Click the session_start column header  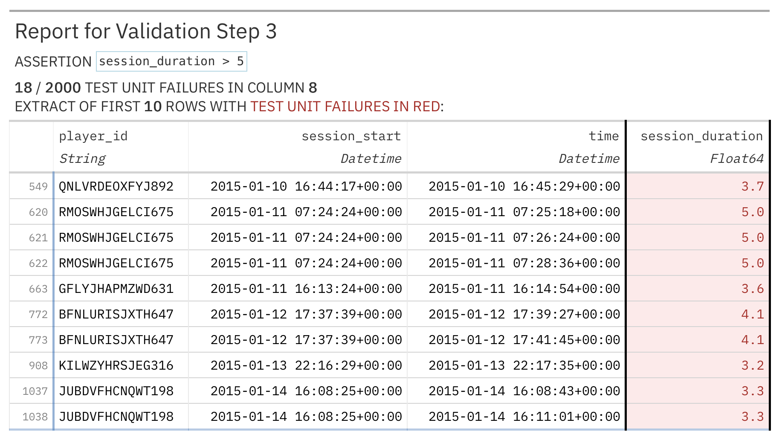351,136
